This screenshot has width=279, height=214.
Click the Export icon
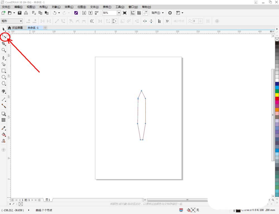click(90, 13)
